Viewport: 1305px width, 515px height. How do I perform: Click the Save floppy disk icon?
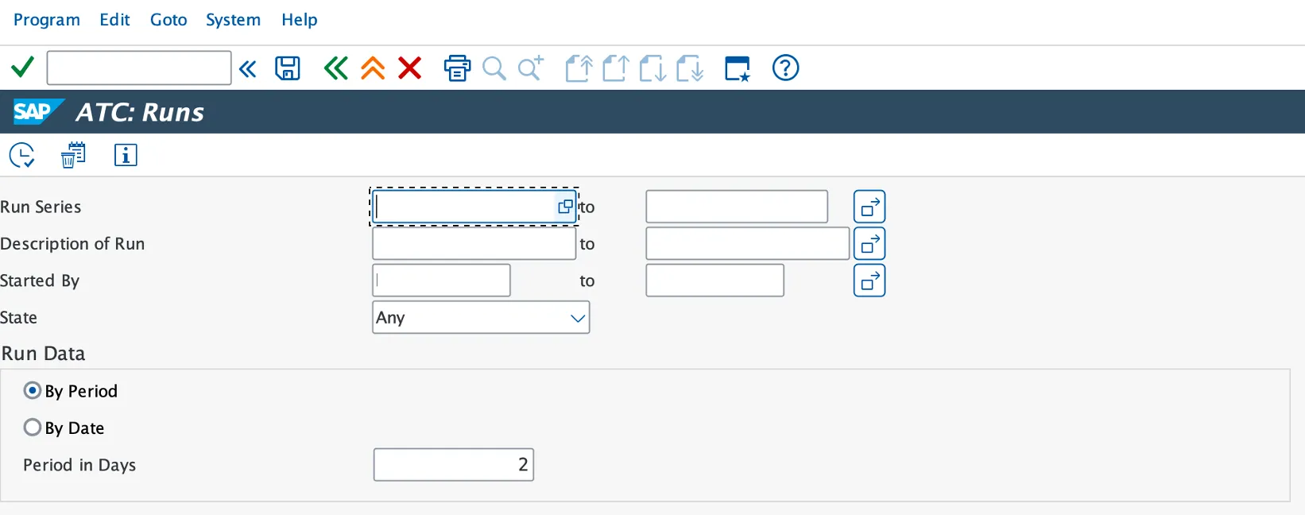tap(287, 68)
